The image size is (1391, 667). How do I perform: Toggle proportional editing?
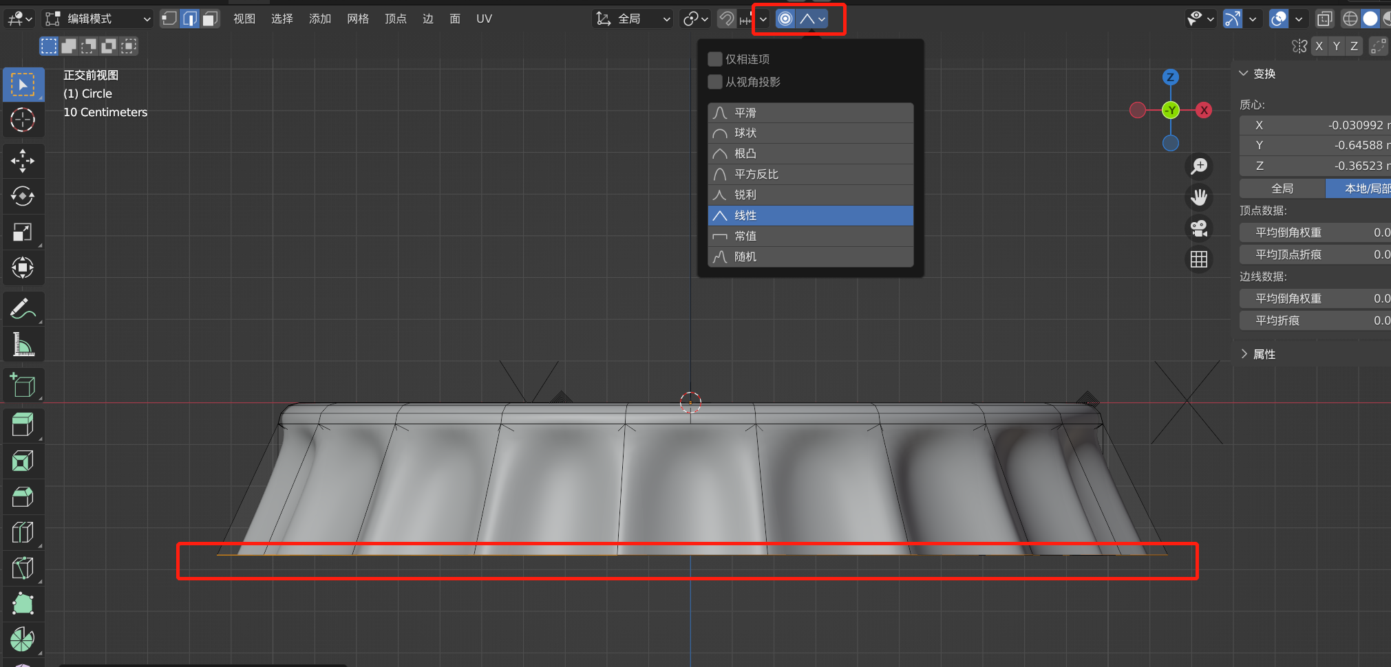[785, 19]
